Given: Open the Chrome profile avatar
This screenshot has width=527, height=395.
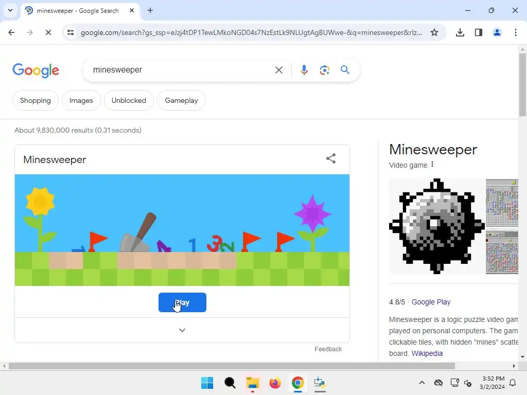Looking at the screenshot, I should [x=497, y=32].
